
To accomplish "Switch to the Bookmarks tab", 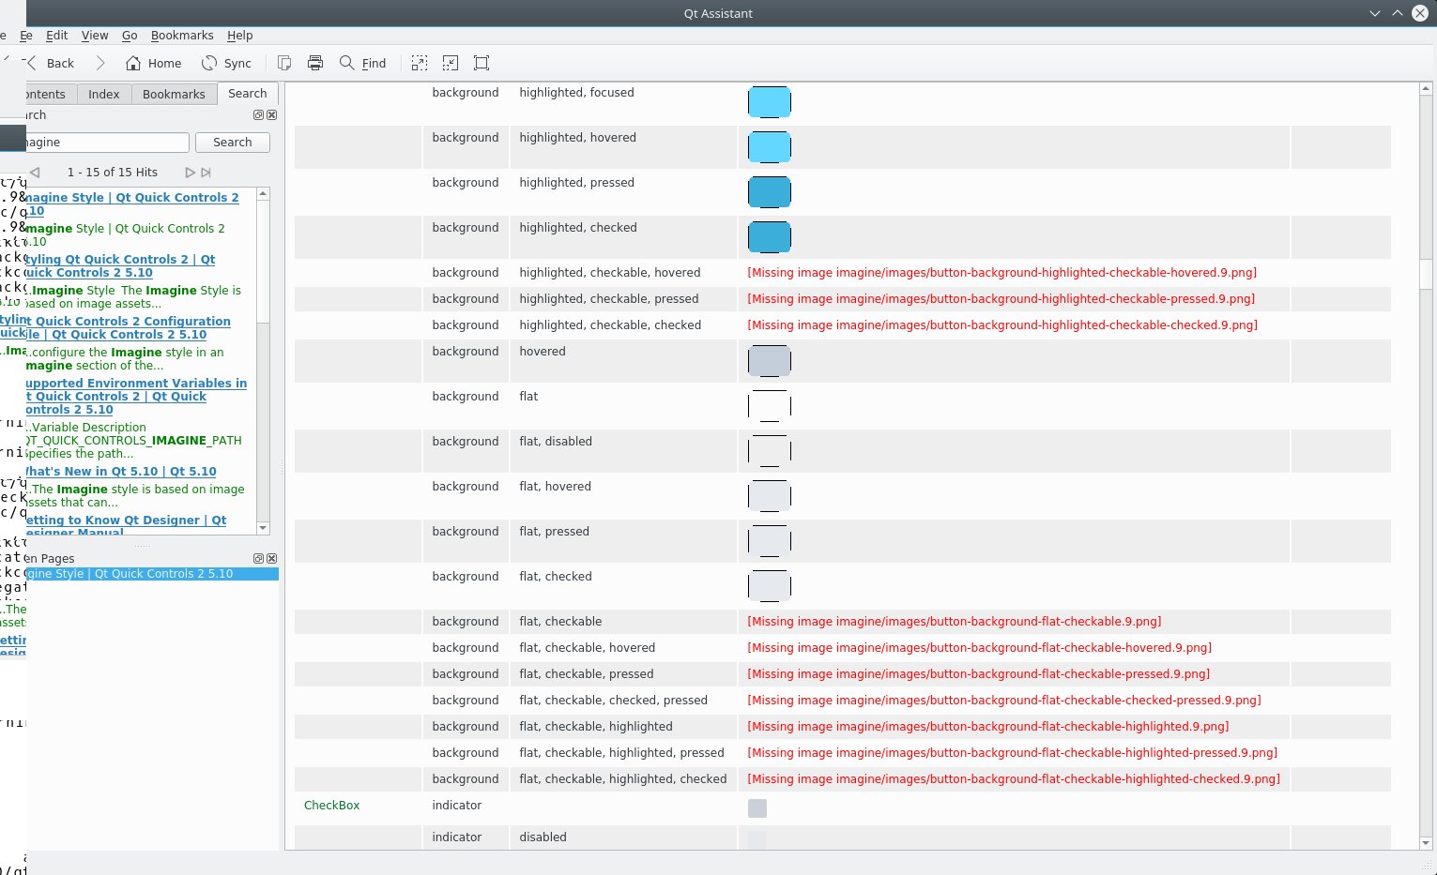I will click(174, 94).
